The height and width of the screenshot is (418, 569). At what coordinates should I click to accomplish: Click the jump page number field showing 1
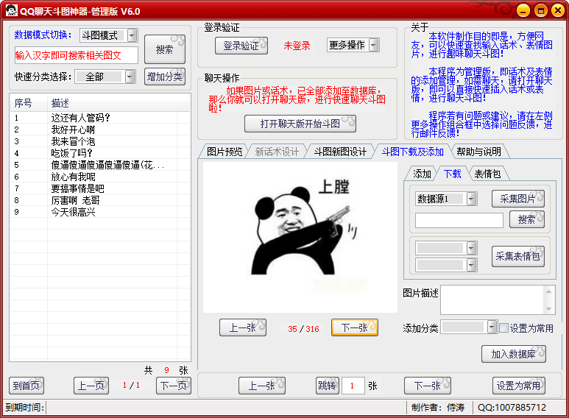point(353,386)
